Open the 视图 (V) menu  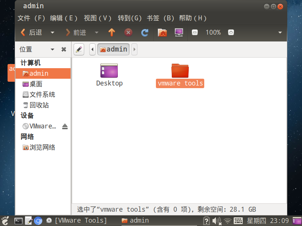[98, 18]
